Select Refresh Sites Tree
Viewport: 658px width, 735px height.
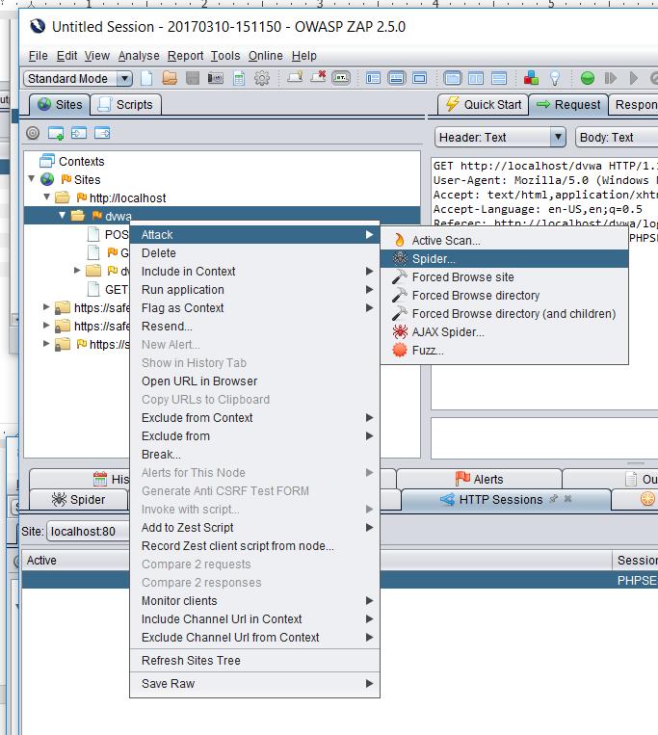tap(254, 661)
